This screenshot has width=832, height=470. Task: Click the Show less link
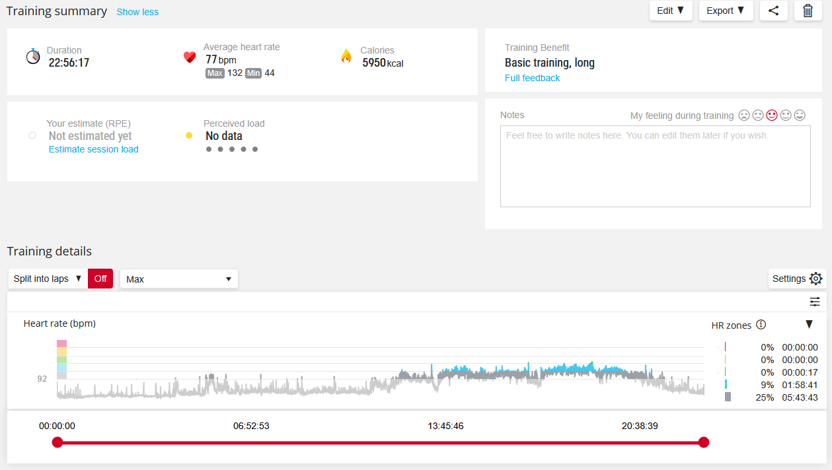click(137, 12)
